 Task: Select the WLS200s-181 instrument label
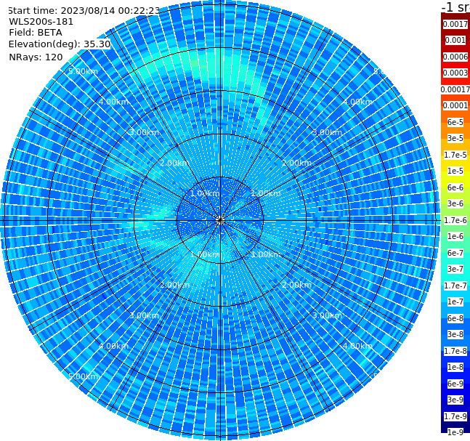pos(41,22)
